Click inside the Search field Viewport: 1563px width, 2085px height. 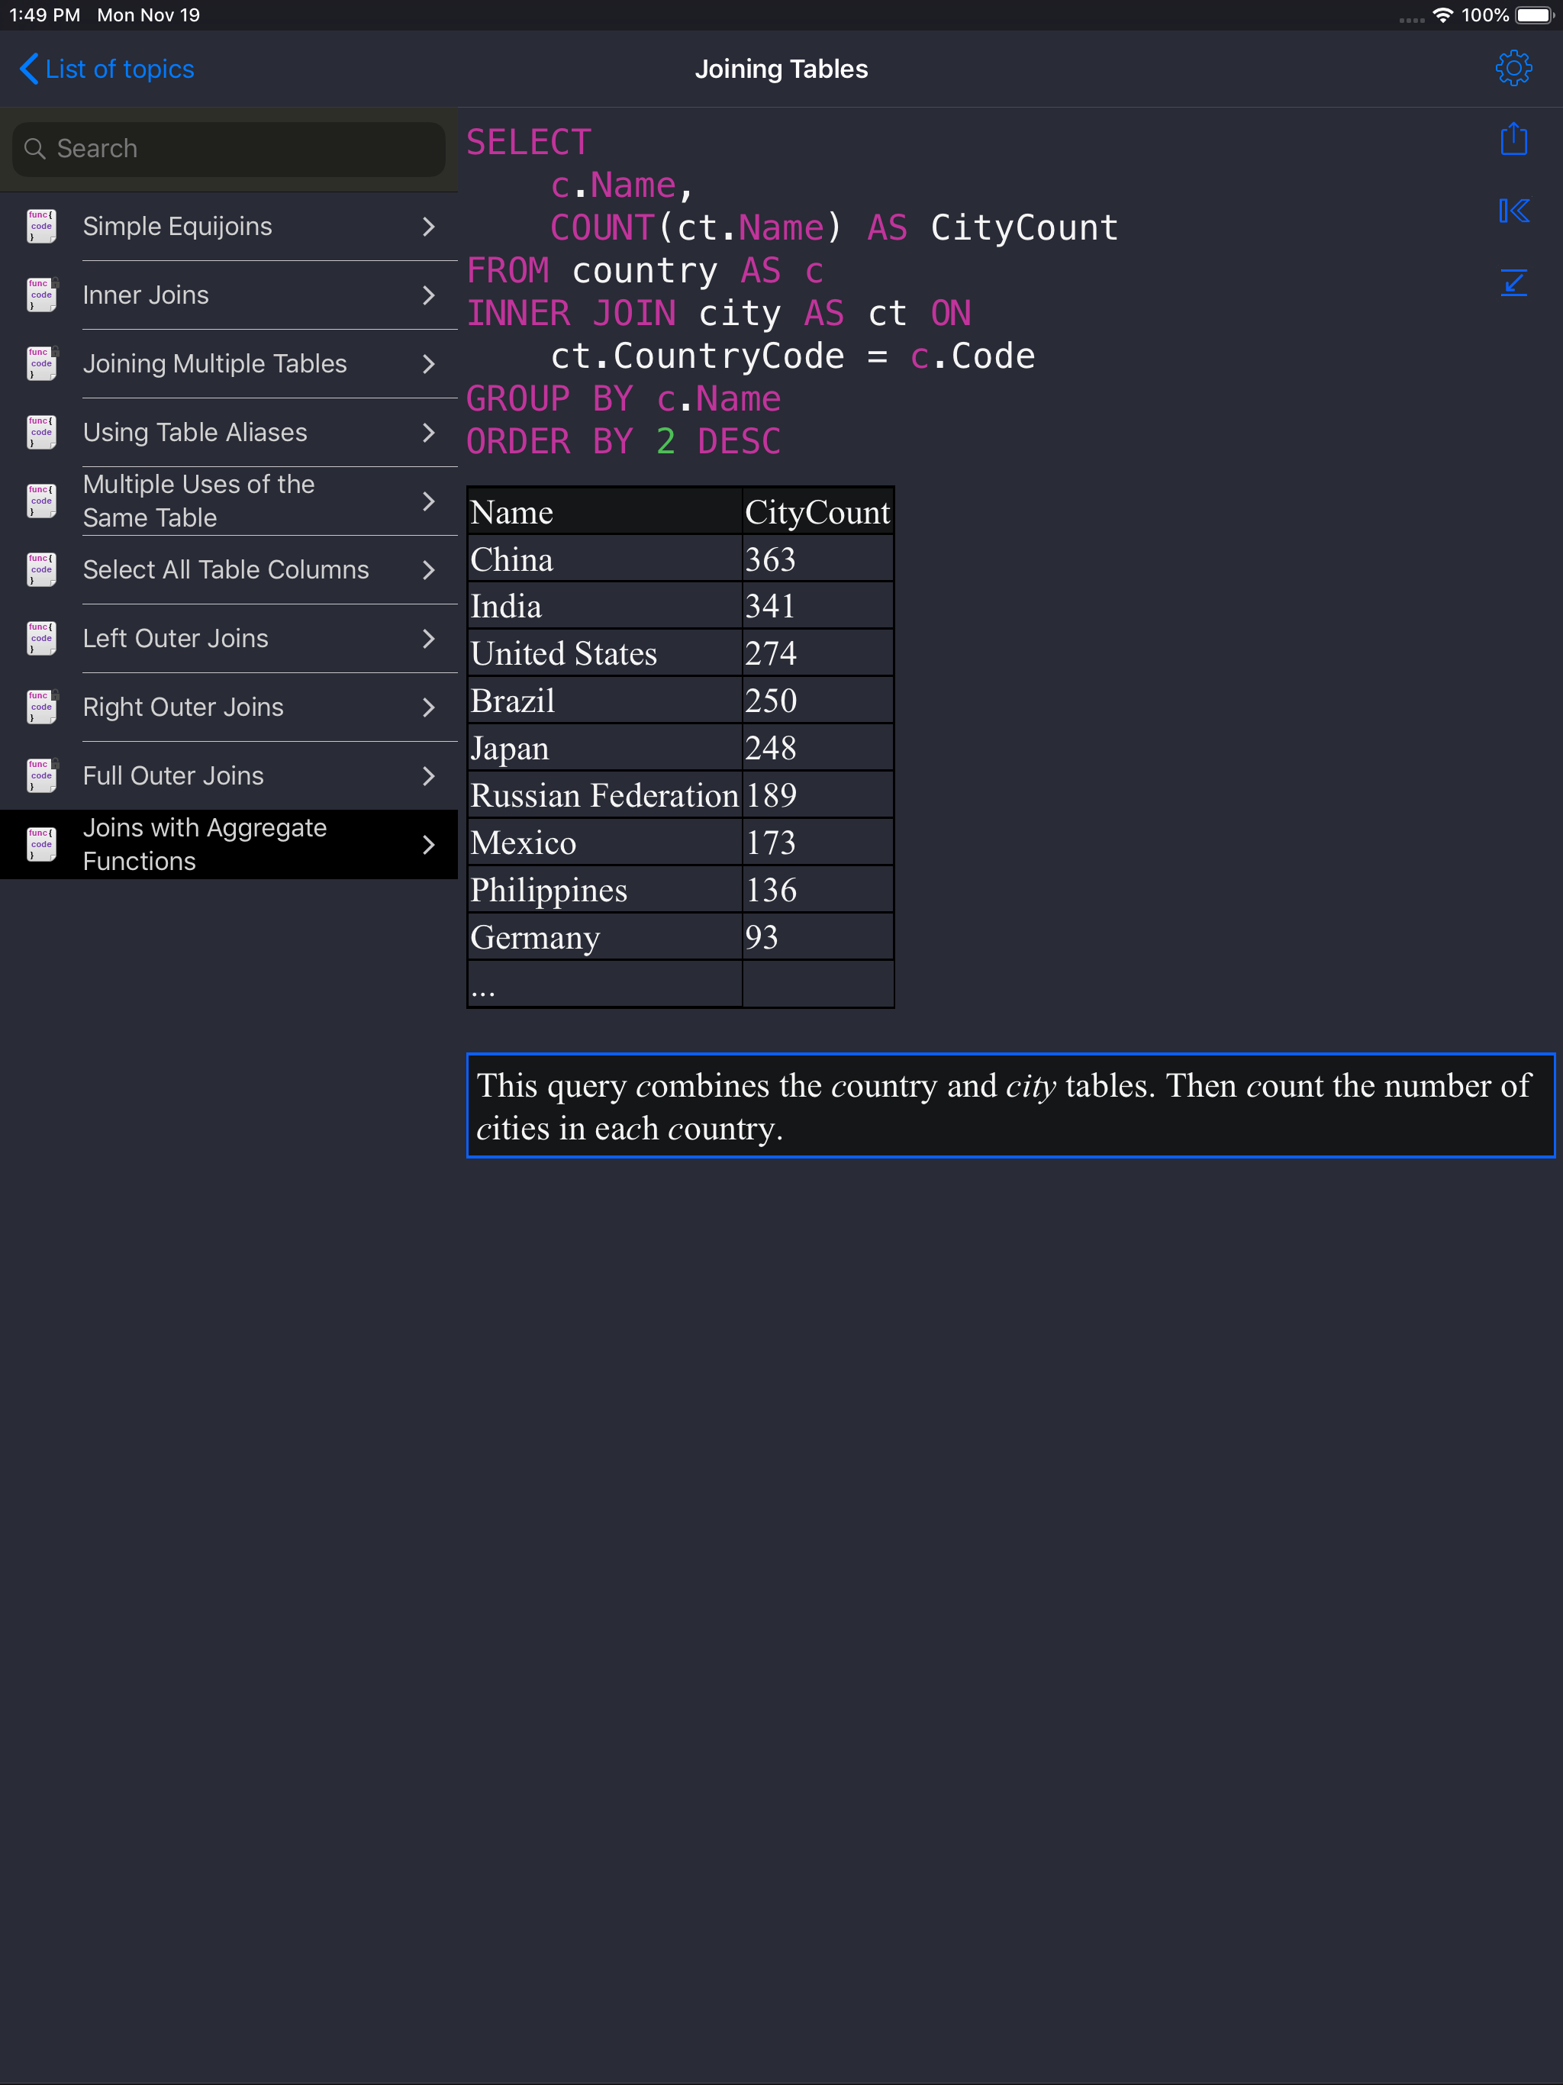(x=226, y=148)
